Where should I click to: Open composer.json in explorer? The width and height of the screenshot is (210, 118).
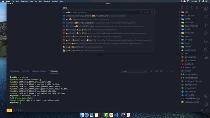coord(191,74)
